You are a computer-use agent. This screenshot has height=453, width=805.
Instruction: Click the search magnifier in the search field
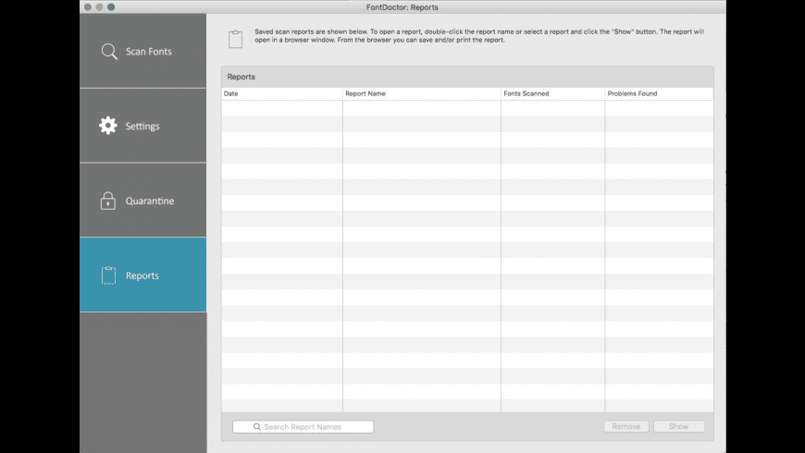pos(256,427)
